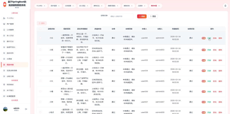
Task: Close the 操作日志 tab with its x
Action: tap(102, 6)
